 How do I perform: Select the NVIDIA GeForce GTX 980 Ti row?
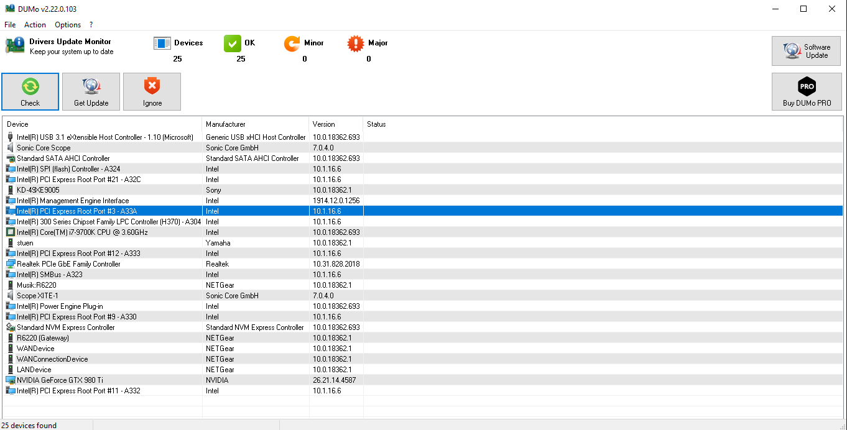coord(60,380)
